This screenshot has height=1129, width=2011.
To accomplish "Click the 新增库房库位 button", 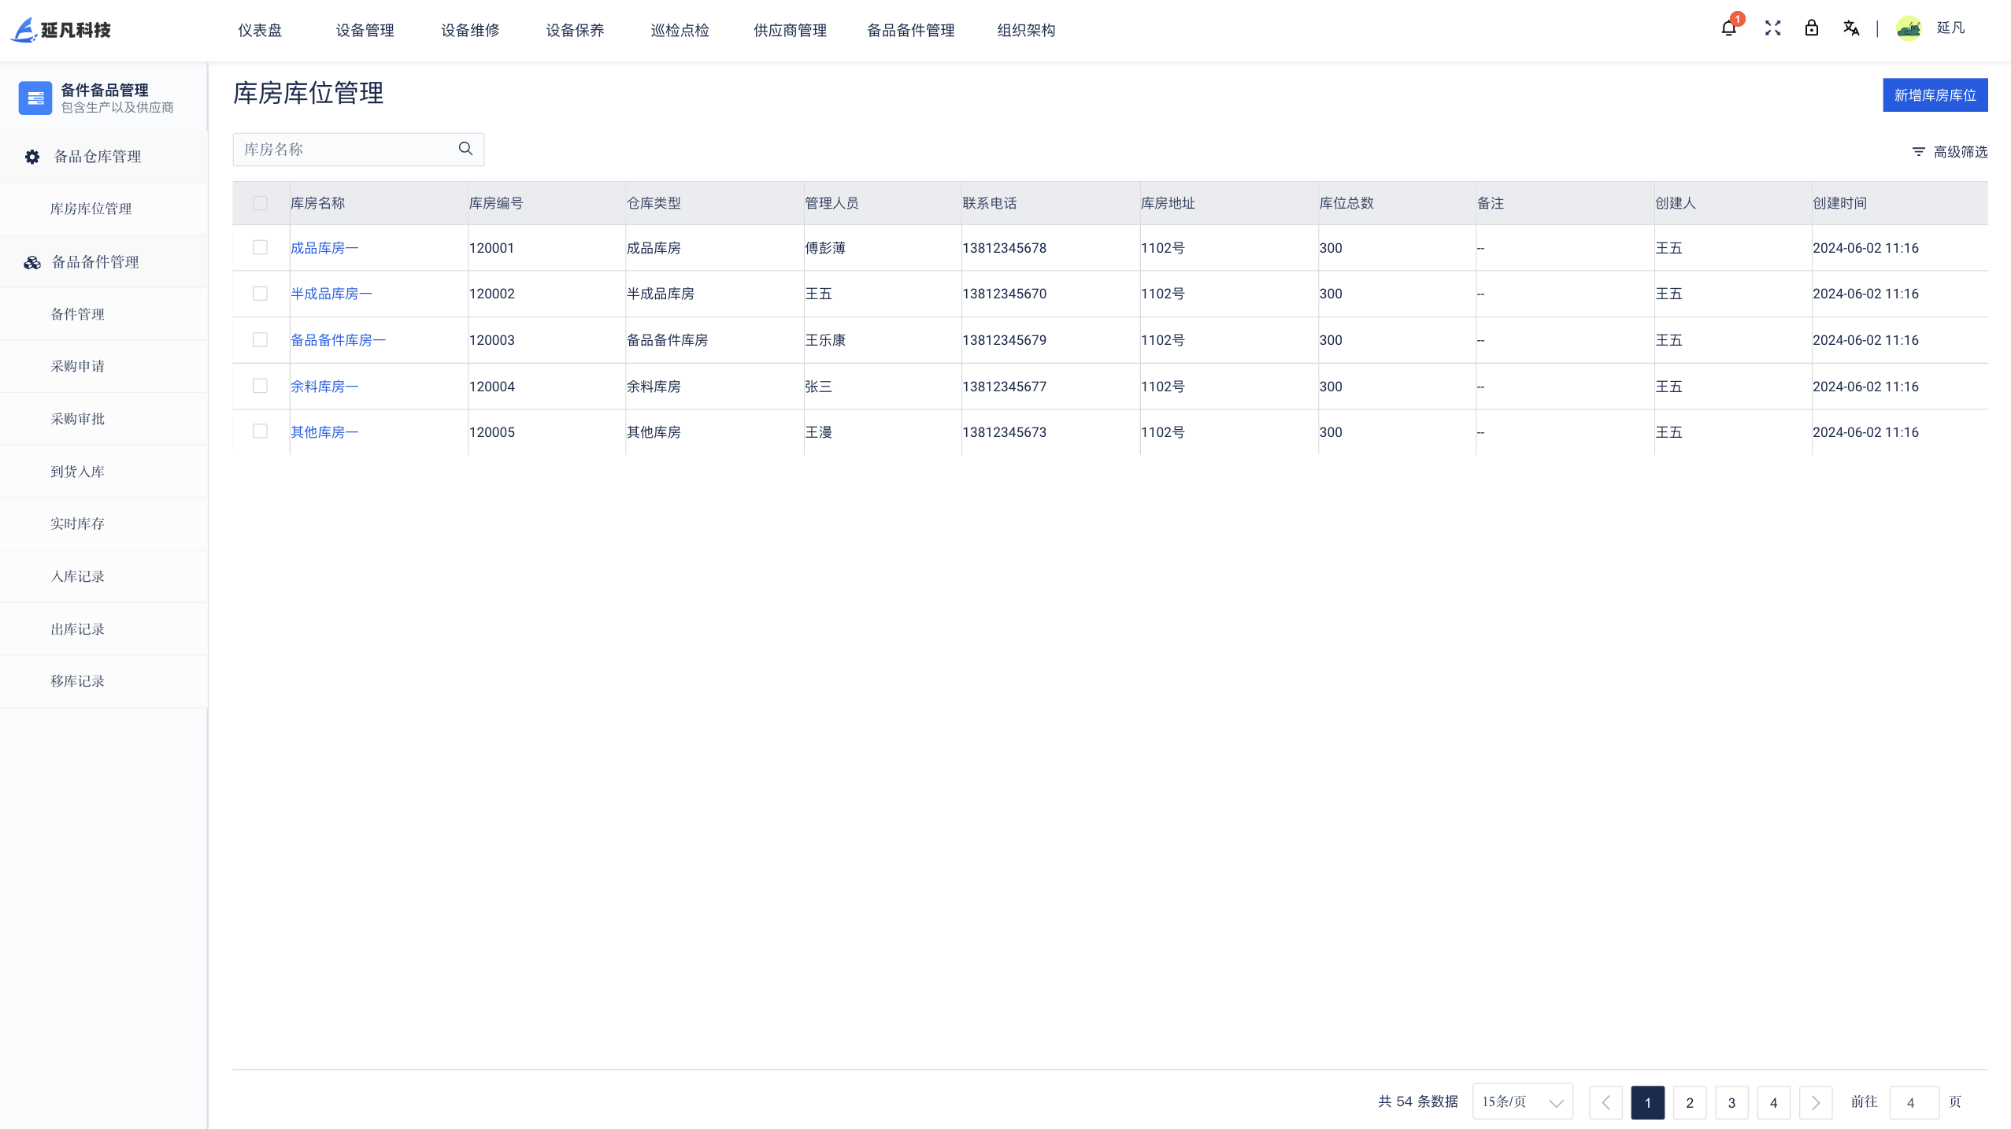I will point(1933,94).
